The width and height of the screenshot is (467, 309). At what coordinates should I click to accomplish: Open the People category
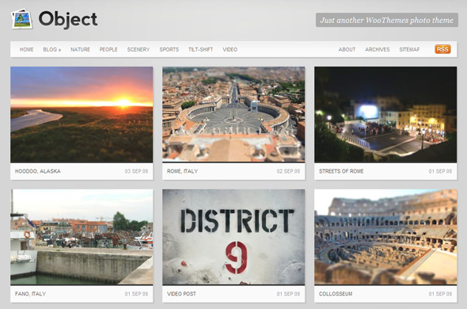coord(108,49)
